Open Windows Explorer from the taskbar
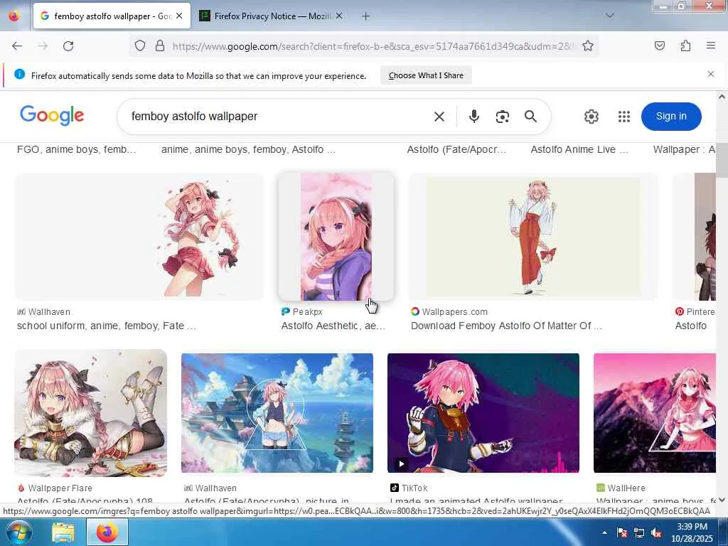The width and height of the screenshot is (728, 546). (63, 532)
